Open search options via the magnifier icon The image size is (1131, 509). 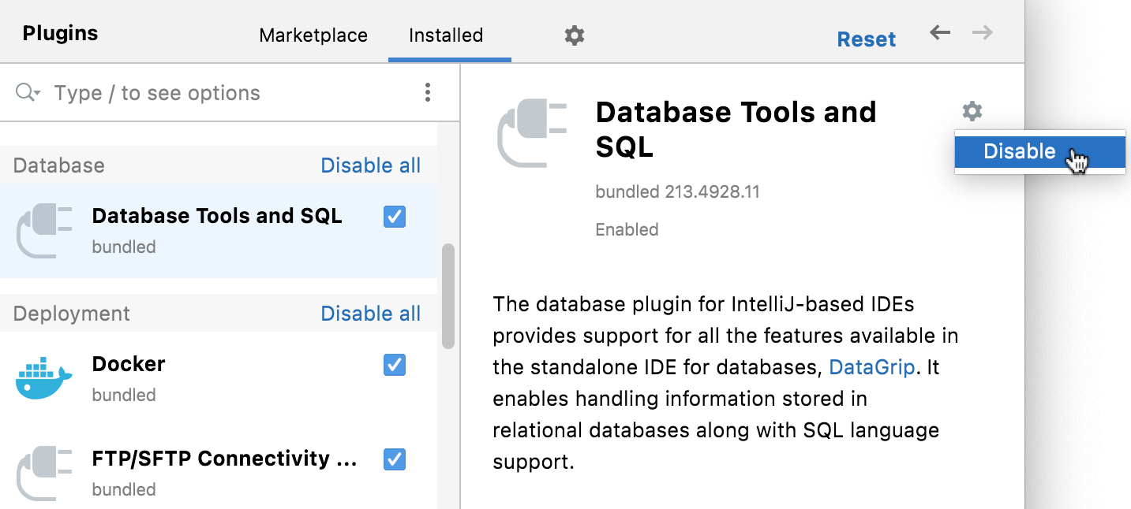coord(22,92)
